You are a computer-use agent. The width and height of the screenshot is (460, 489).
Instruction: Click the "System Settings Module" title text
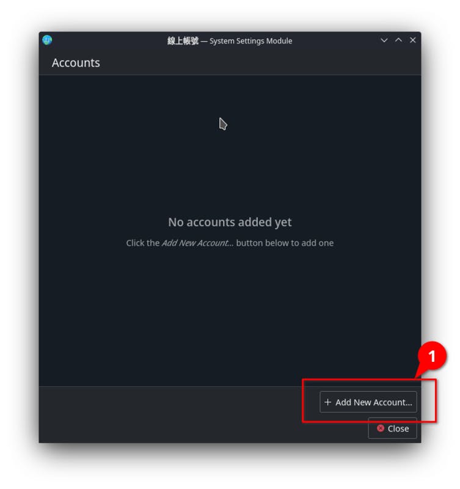tap(251, 41)
